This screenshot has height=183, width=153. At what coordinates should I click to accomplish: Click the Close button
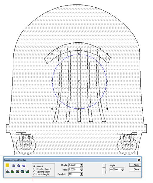coord(135,169)
